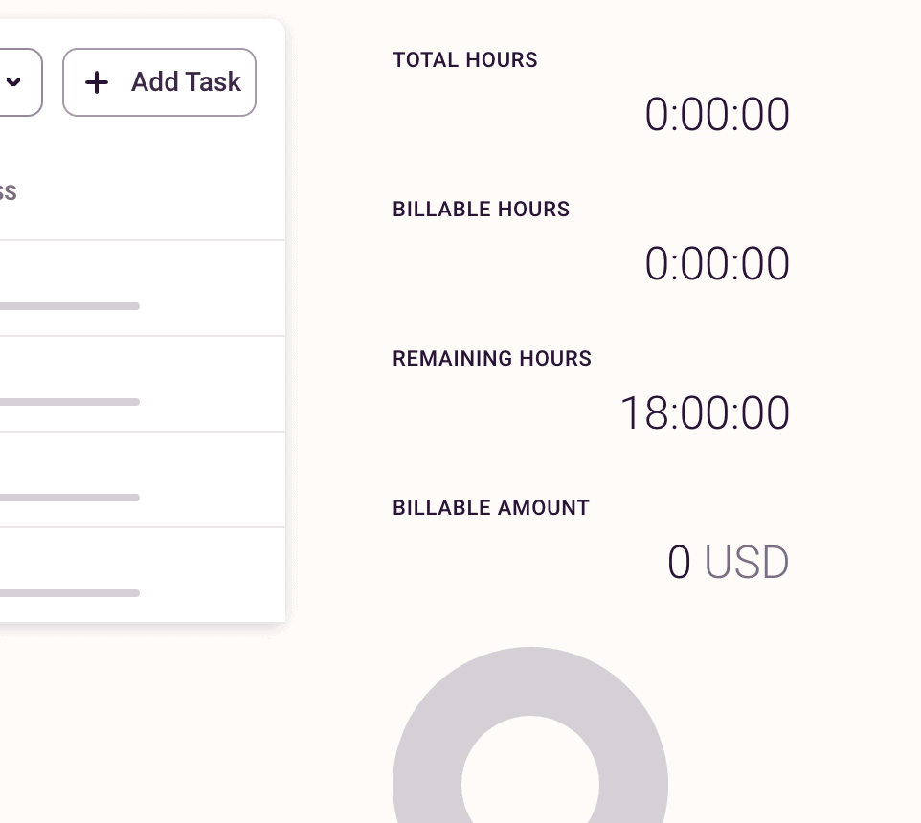Open the dropdown left of Add Task
The height and width of the screenshot is (823, 921).
coord(16,82)
